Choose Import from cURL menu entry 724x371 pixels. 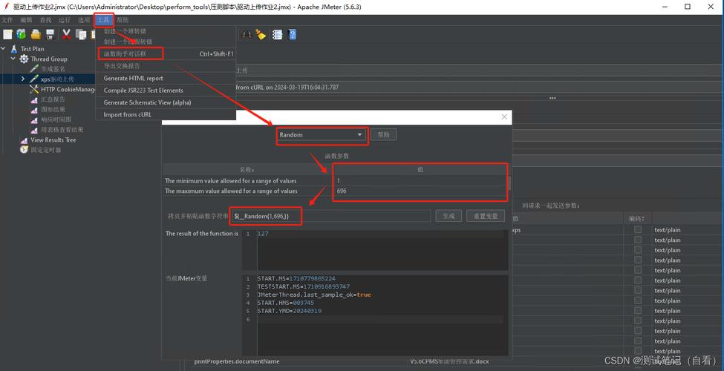click(x=166, y=114)
